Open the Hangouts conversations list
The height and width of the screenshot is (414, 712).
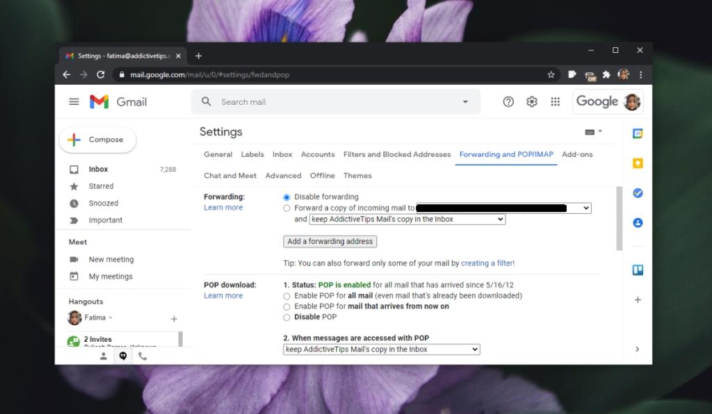pos(122,356)
